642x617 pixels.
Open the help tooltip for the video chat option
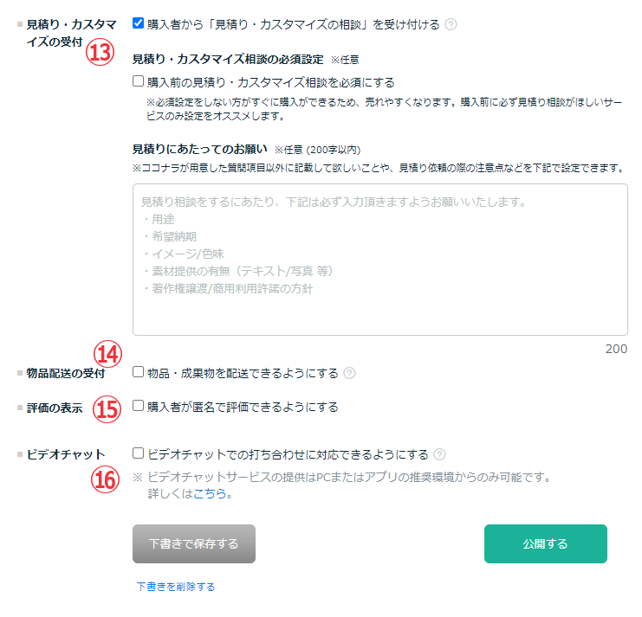click(x=440, y=454)
